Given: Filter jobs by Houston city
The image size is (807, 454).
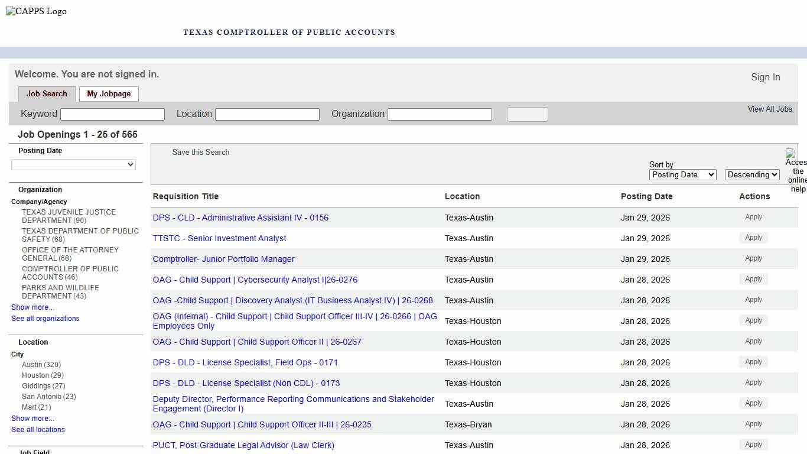Looking at the screenshot, I should coord(35,375).
